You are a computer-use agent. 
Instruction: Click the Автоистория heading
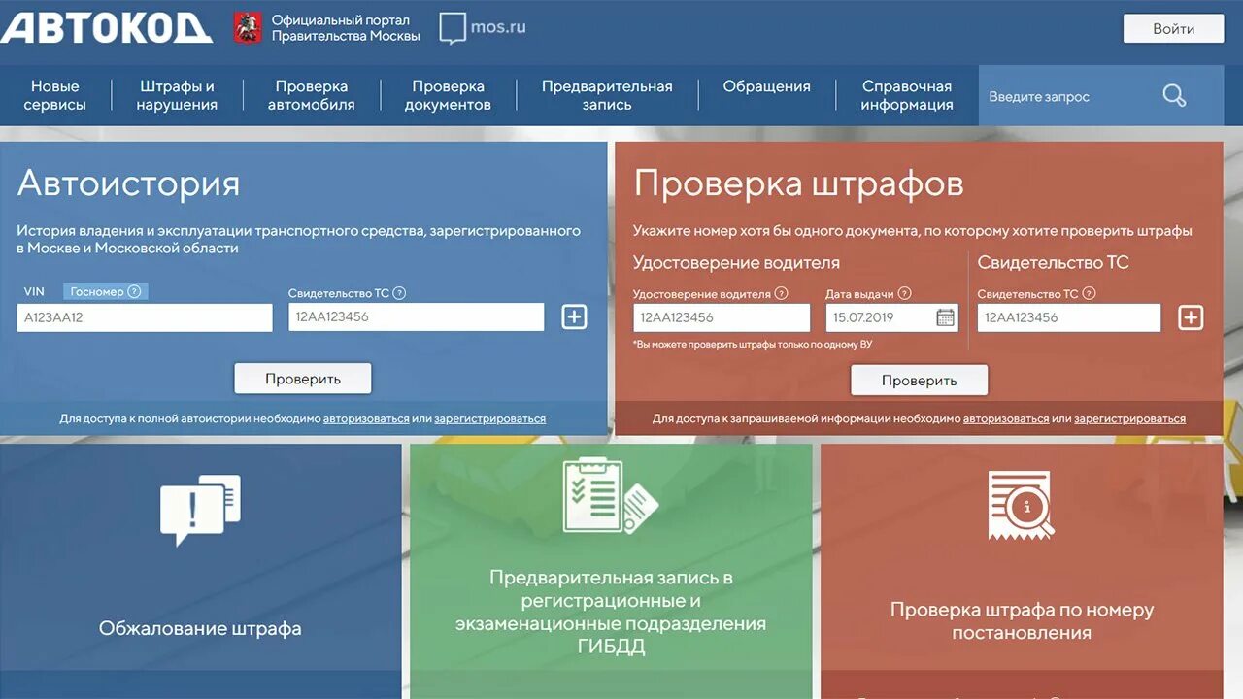tap(128, 183)
